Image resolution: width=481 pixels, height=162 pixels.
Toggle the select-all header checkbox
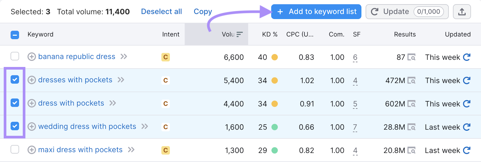[x=15, y=35]
